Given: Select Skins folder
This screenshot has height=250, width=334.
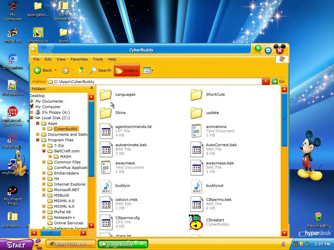Looking at the screenshot, I should tap(113, 113).
